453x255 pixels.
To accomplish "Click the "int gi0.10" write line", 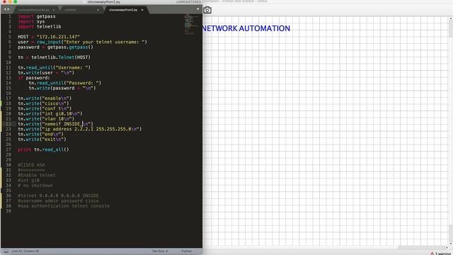I will (50, 113).
